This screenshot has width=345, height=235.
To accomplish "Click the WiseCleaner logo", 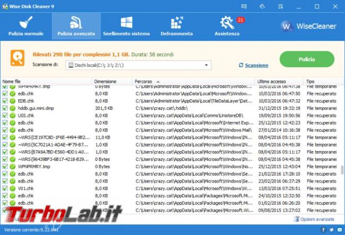I will pyautogui.click(x=308, y=26).
